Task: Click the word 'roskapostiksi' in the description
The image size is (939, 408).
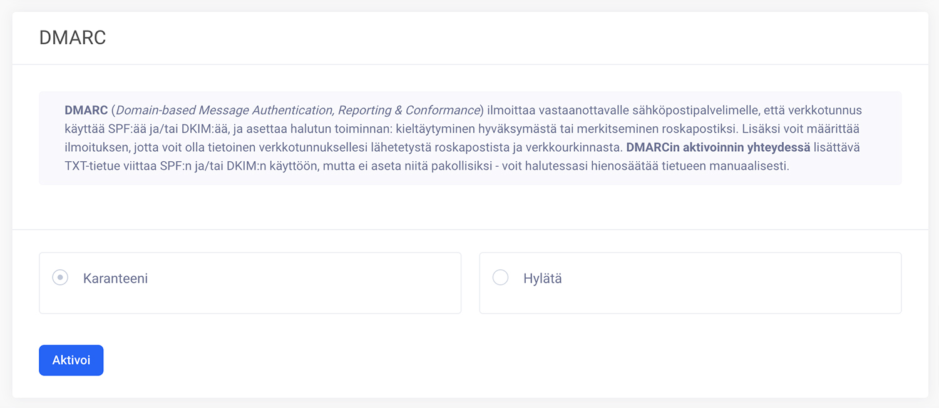Action: tap(702, 130)
